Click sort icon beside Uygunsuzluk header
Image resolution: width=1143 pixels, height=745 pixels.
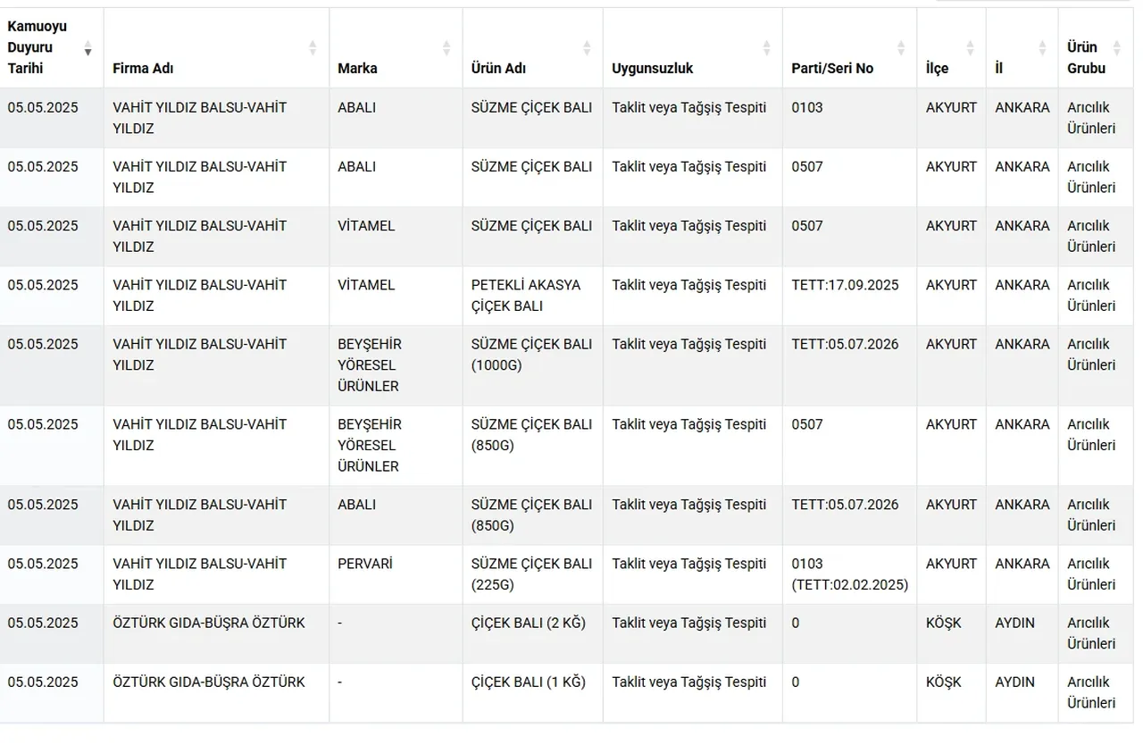[766, 48]
